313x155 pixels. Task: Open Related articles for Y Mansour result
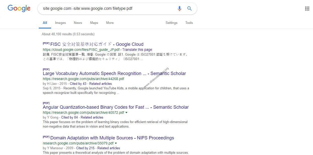pos(109,148)
